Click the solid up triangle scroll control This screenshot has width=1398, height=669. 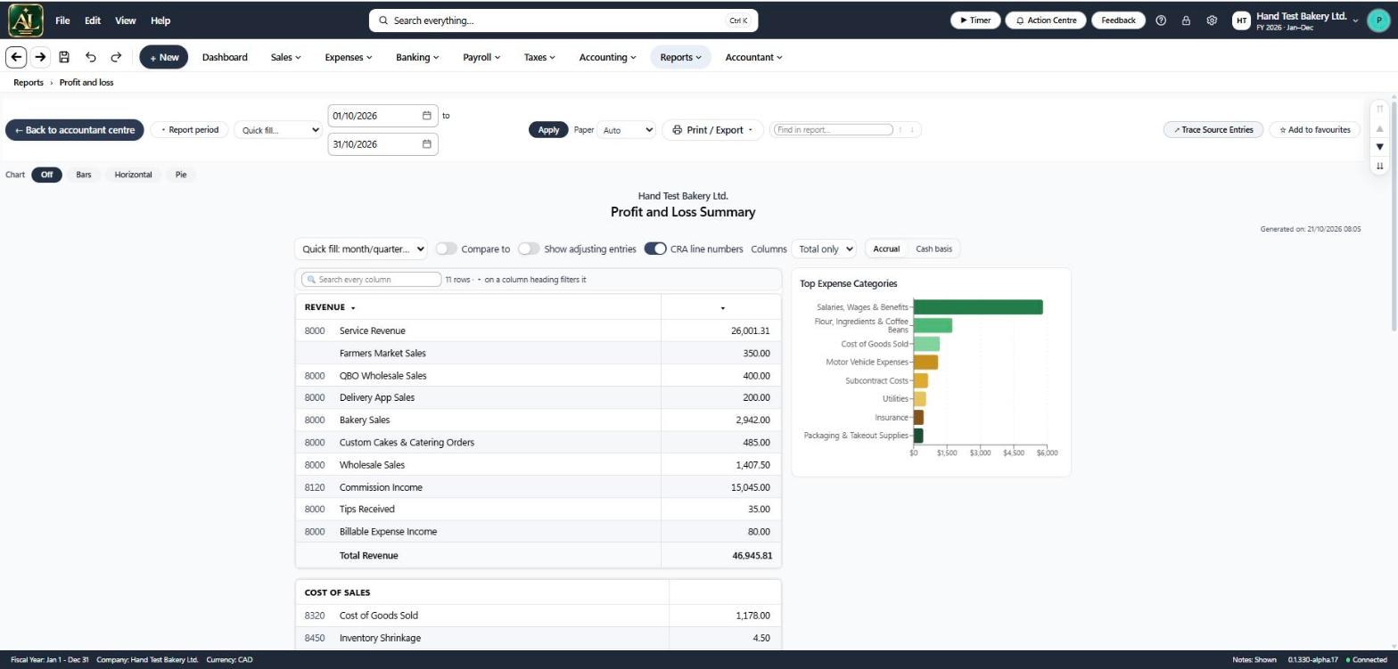pyautogui.click(x=1380, y=128)
